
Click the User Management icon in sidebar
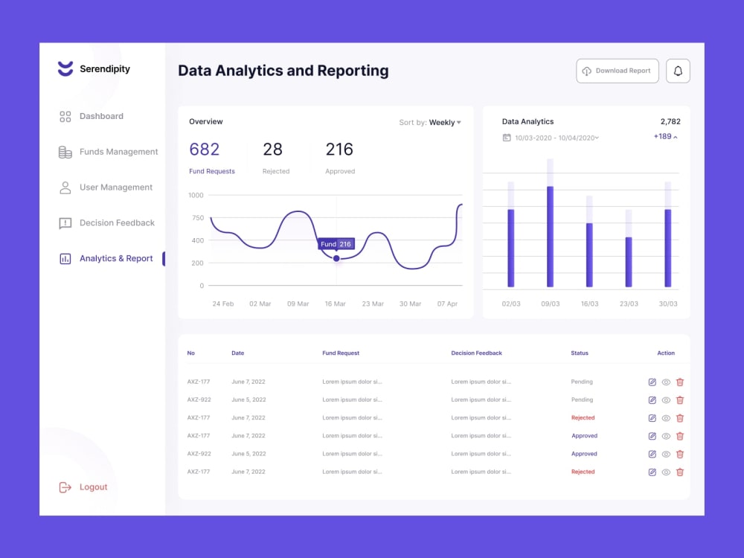point(64,187)
